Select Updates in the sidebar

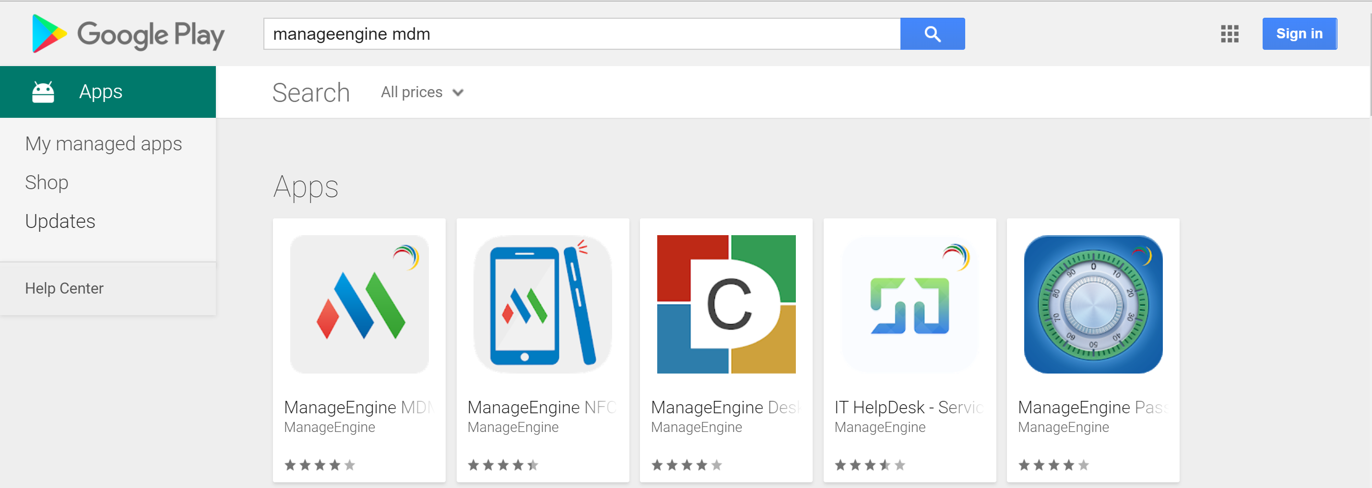click(60, 221)
